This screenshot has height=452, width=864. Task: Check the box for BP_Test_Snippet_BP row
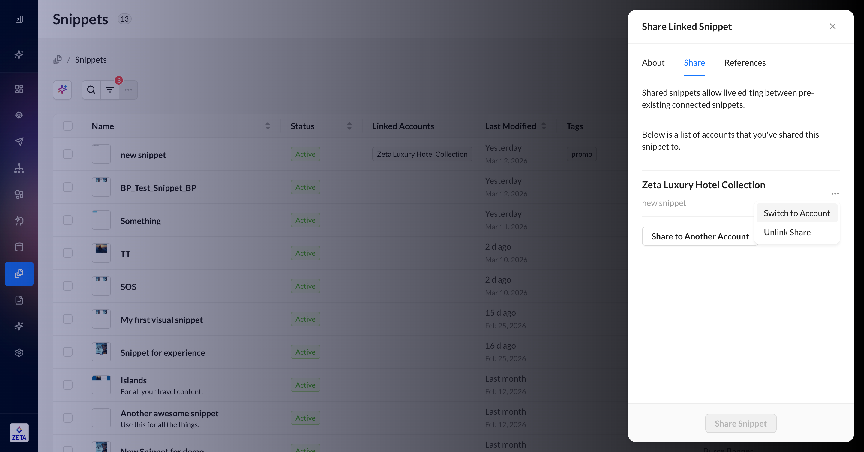click(68, 187)
